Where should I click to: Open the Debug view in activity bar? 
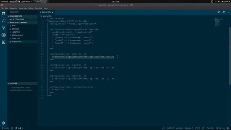click(4, 35)
